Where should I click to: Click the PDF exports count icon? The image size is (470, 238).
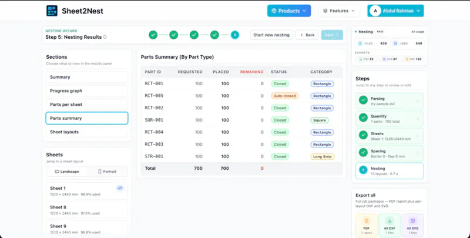pyautogui.click(x=407, y=59)
